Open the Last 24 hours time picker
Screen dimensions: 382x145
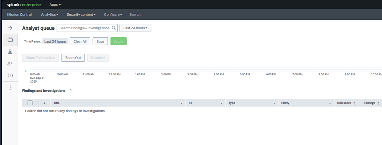click(135, 28)
